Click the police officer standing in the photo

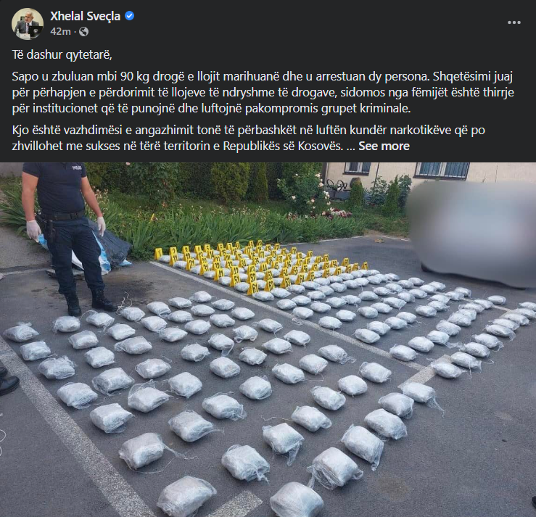point(64,236)
